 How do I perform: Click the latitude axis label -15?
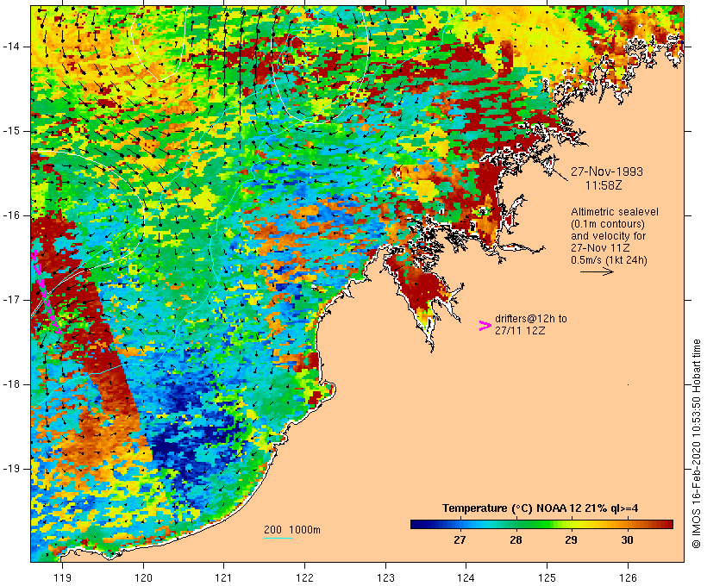coord(11,131)
